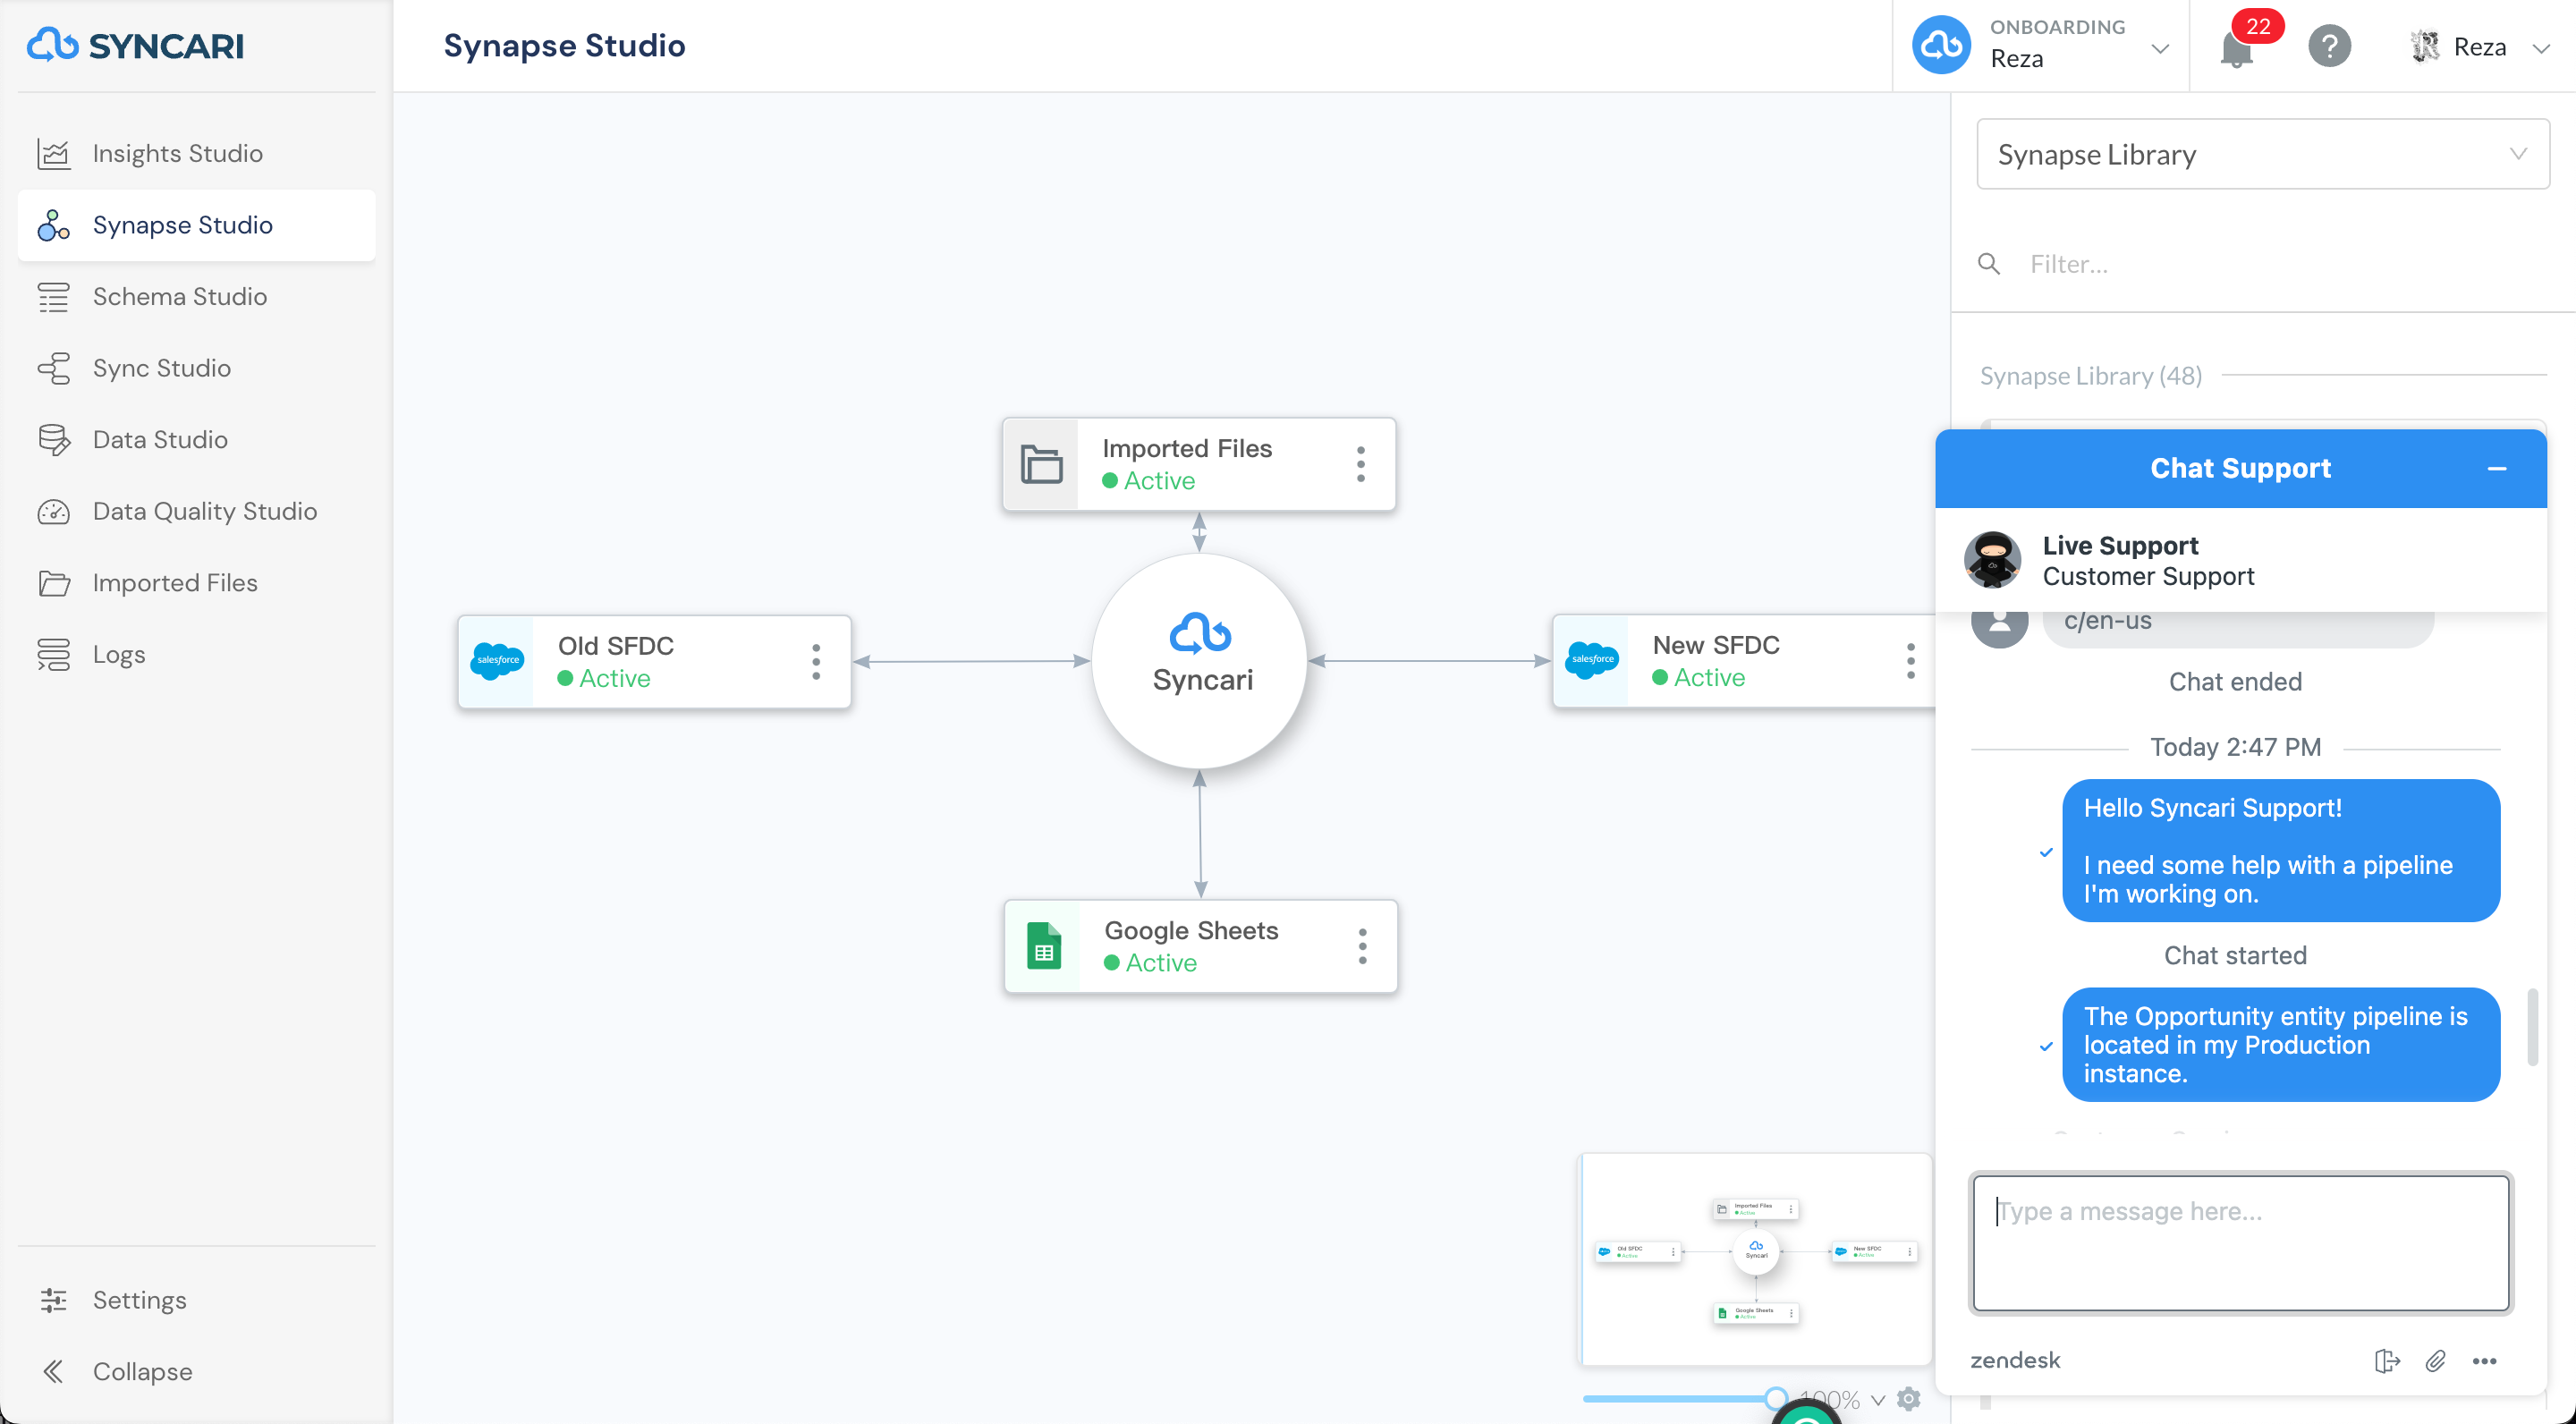Click the Imported Files node folder icon
Image resolution: width=2576 pixels, height=1424 pixels.
tap(1041, 464)
